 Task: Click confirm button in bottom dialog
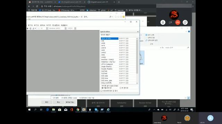click(47, 102)
